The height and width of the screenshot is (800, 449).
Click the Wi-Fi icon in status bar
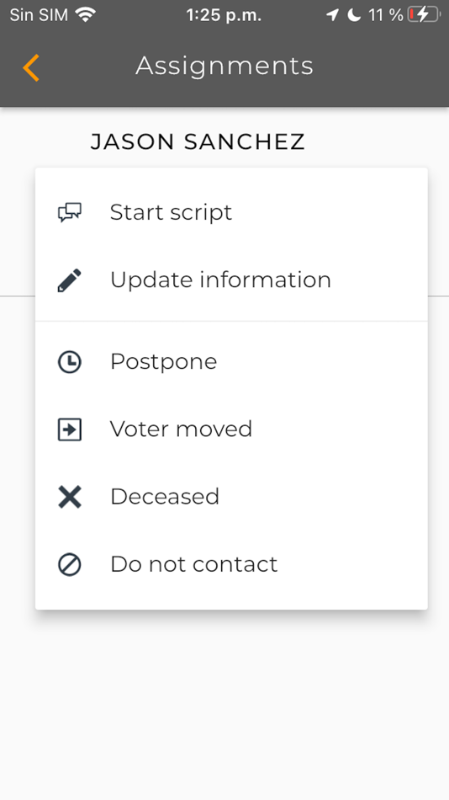[85, 14]
